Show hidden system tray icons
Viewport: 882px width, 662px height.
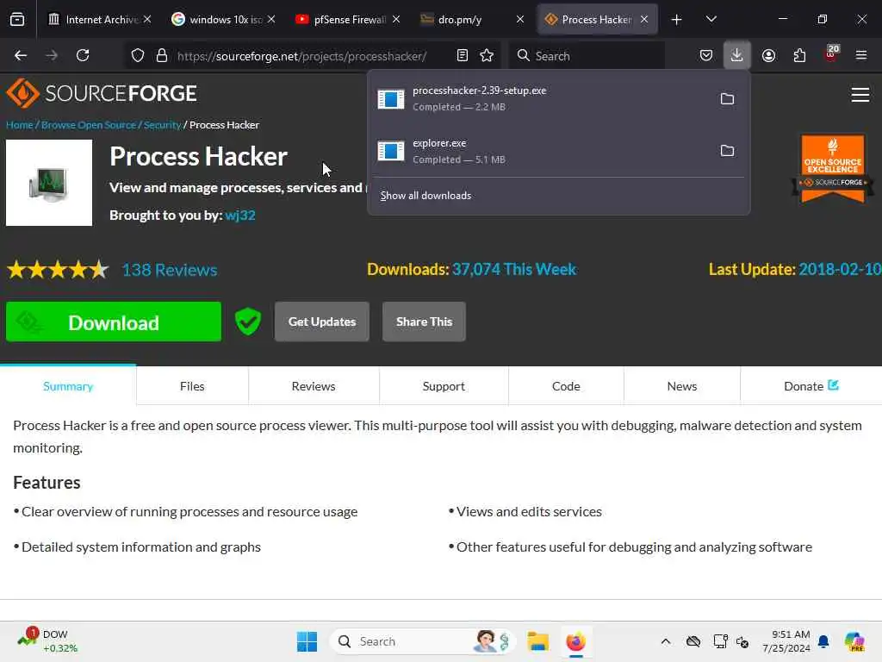click(x=666, y=641)
